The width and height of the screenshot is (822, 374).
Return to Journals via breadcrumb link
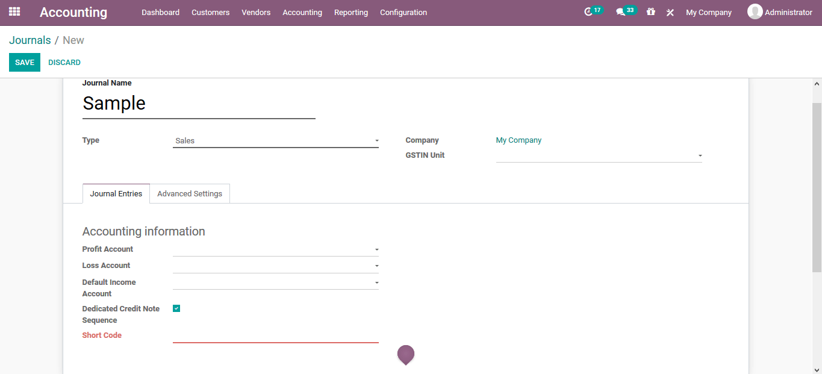(x=30, y=40)
